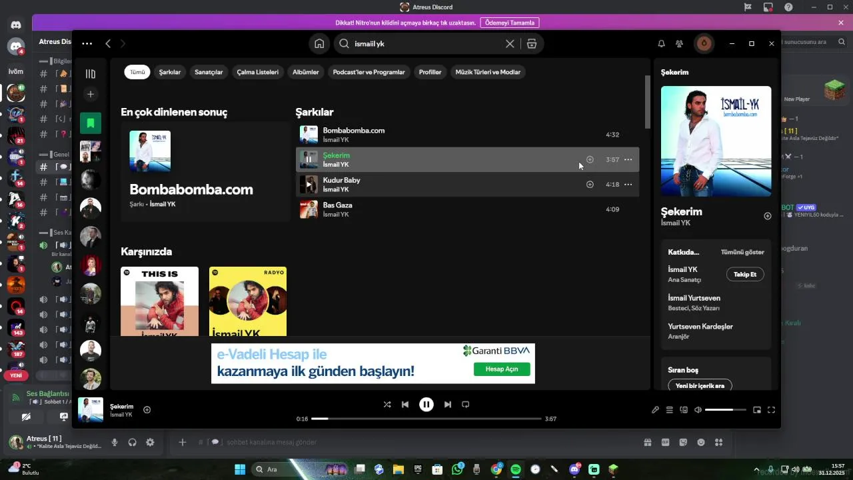Open more options for Şekerim row

pyautogui.click(x=628, y=159)
